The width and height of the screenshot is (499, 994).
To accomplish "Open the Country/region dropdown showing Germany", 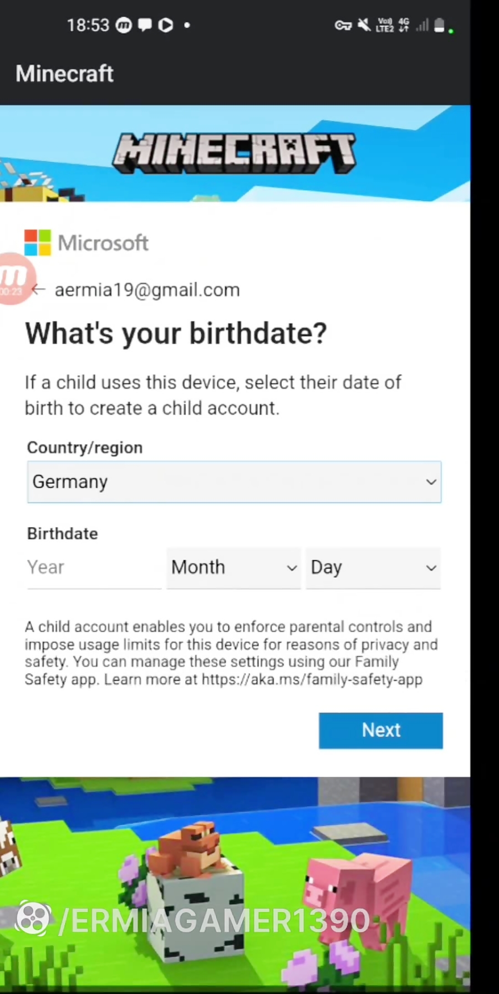I will (234, 482).
